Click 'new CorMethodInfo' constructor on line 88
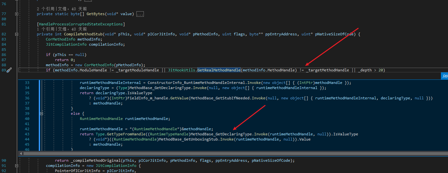The width and height of the screenshot is (448, 173). (x=94, y=65)
